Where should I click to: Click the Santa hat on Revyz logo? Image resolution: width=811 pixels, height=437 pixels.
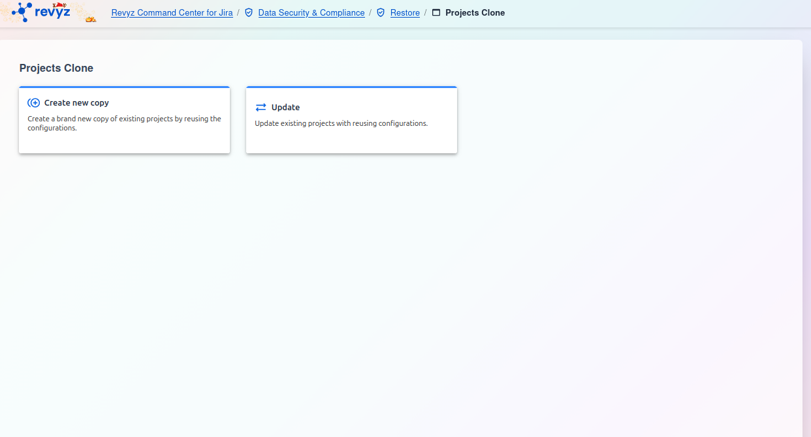tap(59, 5)
